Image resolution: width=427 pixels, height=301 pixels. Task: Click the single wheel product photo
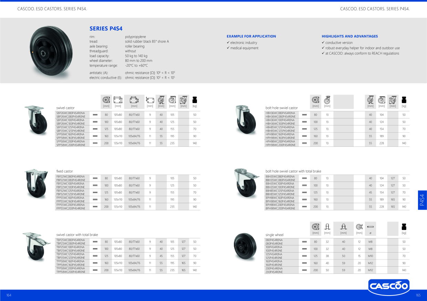point(244,246)
